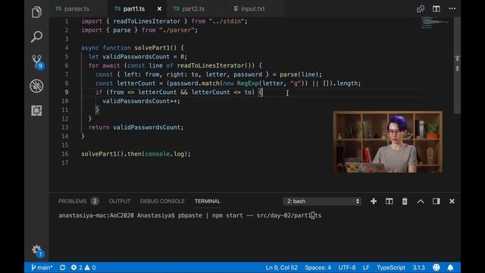Open the Run and Debug view
Image resolution: width=485 pixels, height=273 pixels.
(36, 86)
